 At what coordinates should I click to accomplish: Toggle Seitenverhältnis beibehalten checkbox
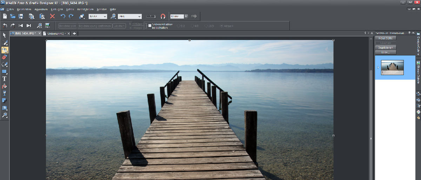click(x=150, y=26)
